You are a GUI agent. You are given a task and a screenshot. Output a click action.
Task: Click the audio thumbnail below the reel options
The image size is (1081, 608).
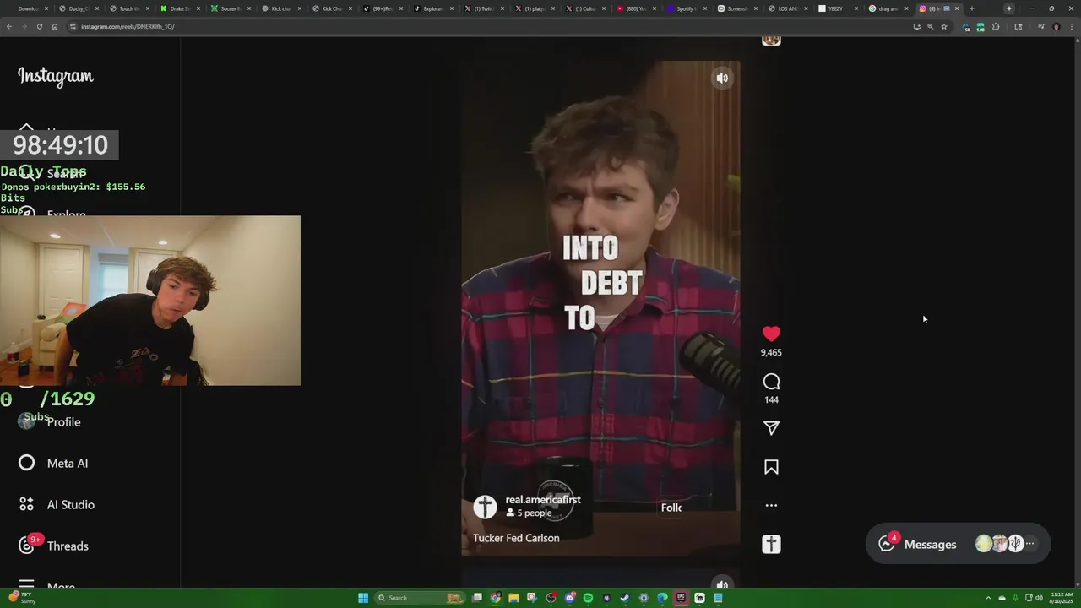point(771,545)
